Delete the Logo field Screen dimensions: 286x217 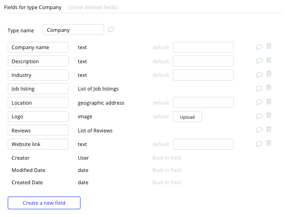[x=269, y=115]
